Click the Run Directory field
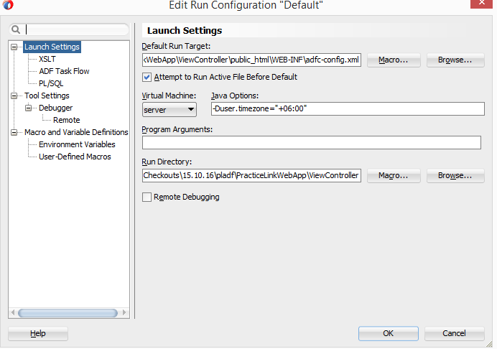Image resolution: width=497 pixels, height=349 pixels. (251, 176)
